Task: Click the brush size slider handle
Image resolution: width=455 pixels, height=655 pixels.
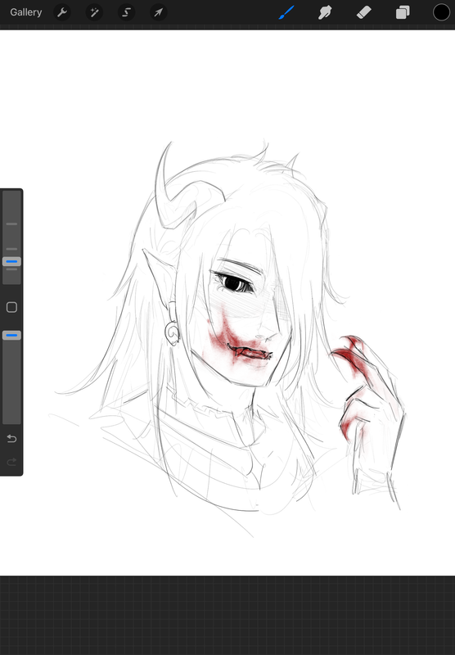Action: pos(11,262)
